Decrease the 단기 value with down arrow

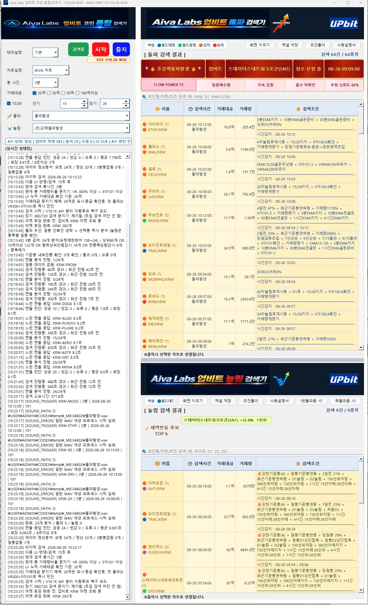84,106
